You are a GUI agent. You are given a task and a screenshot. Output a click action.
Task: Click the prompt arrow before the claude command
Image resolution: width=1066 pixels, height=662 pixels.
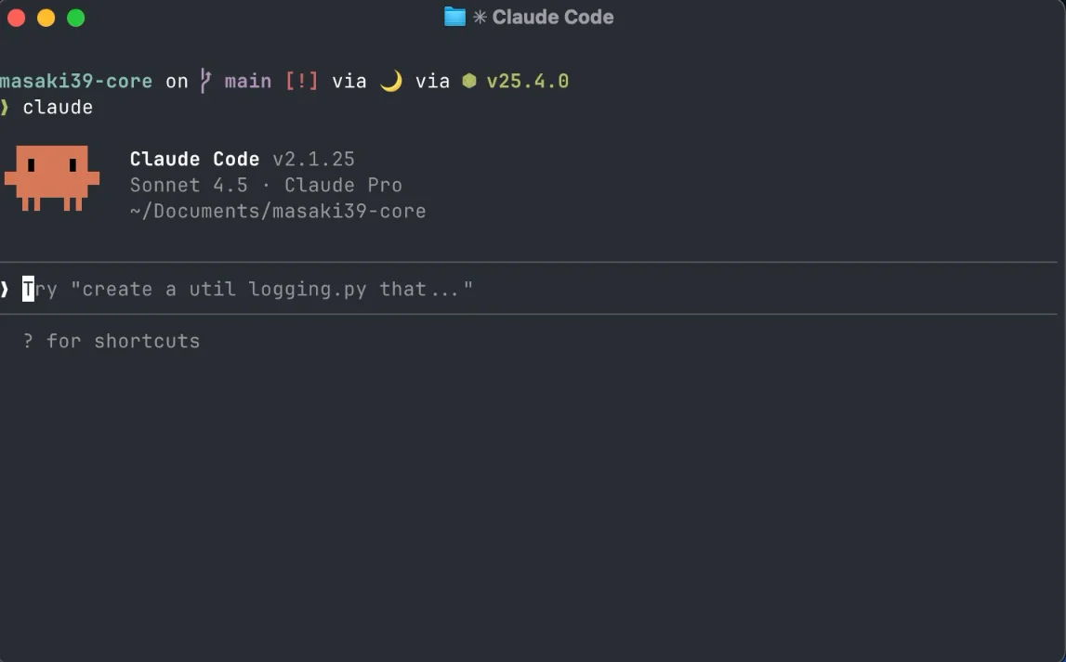6,108
